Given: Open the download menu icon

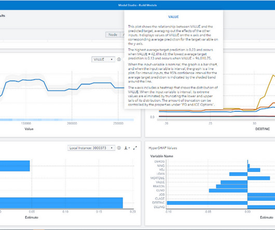Looking at the screenshot, I should (x=126, y=148).
